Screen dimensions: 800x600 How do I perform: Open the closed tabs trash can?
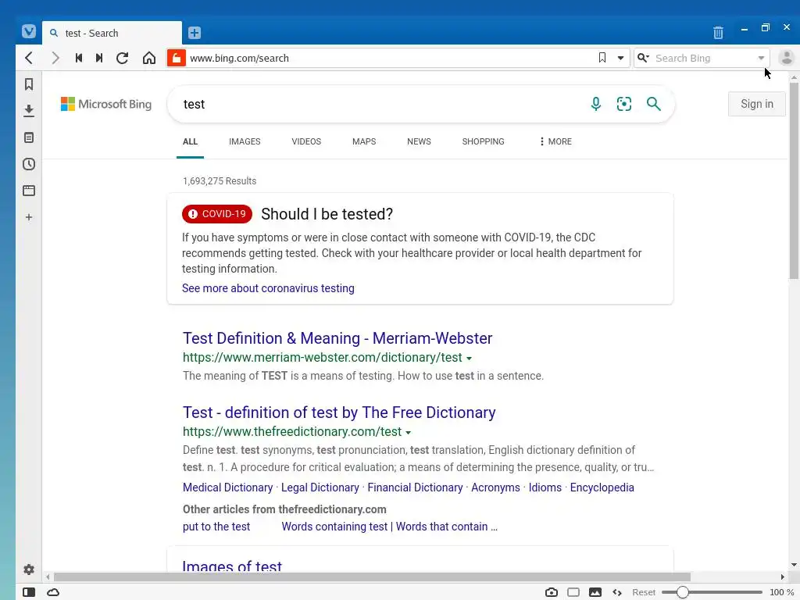coord(718,32)
